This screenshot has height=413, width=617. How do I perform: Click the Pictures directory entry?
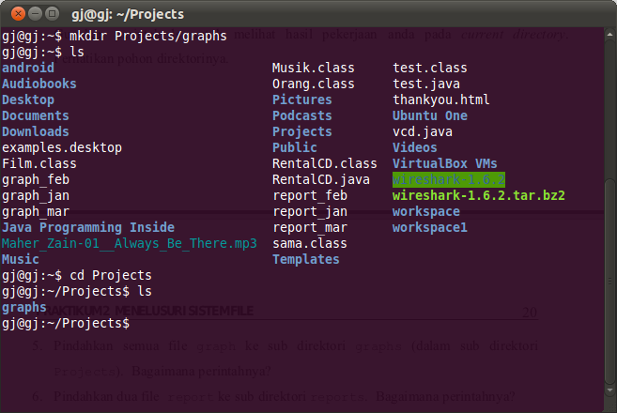pyautogui.click(x=302, y=99)
